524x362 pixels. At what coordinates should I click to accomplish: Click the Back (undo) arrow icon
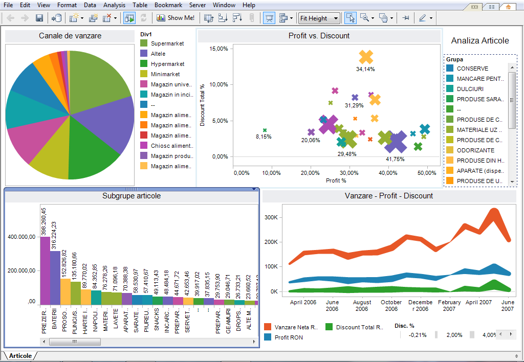(11, 18)
